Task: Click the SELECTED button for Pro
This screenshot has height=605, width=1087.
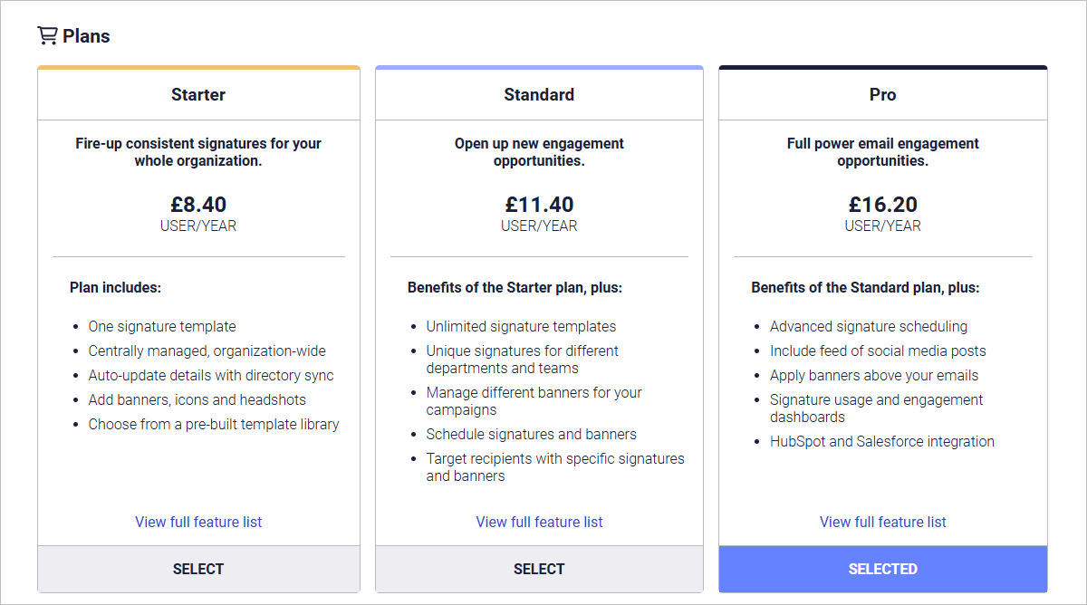Action: pyautogui.click(x=883, y=569)
